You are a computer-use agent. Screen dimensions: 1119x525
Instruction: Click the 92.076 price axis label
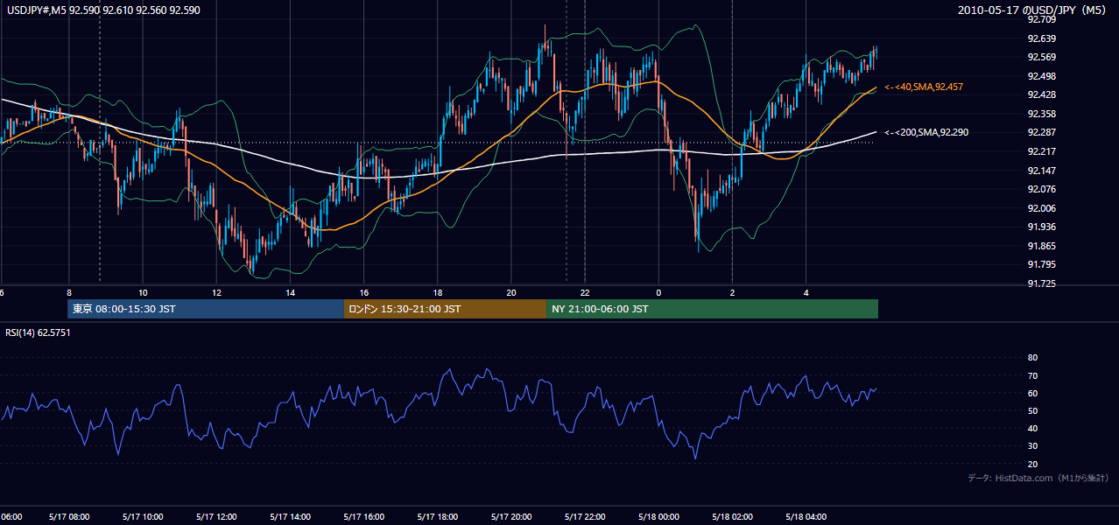(1042, 189)
